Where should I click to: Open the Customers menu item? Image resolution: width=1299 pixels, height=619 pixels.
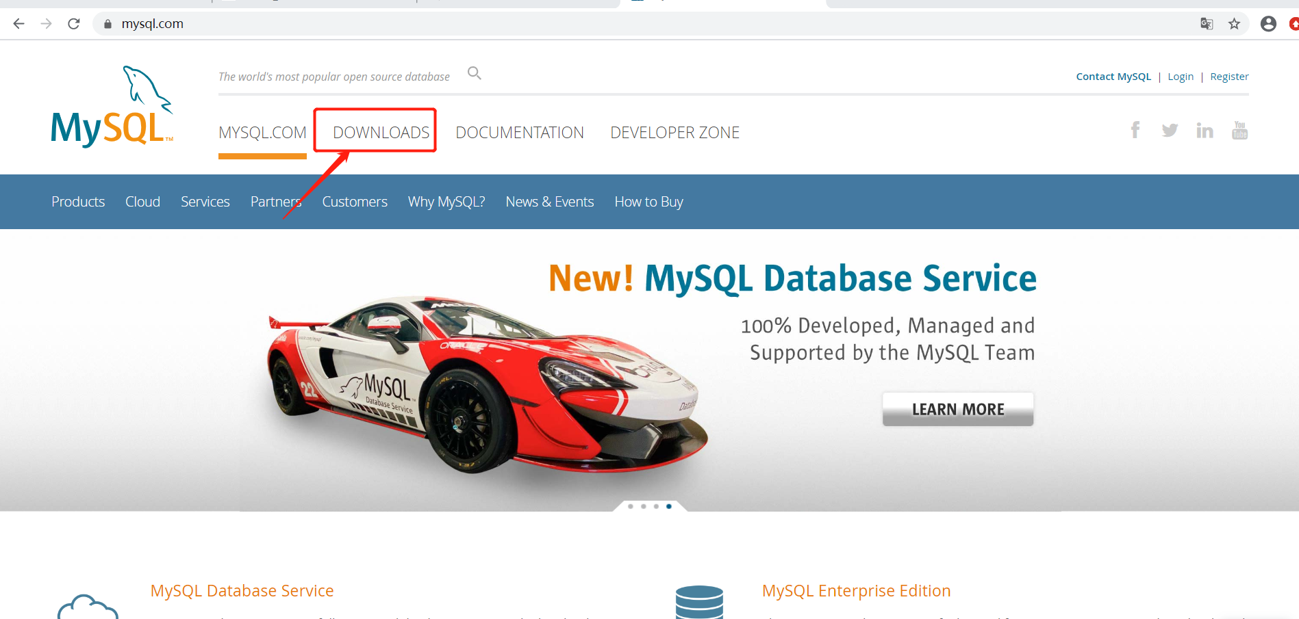355,202
